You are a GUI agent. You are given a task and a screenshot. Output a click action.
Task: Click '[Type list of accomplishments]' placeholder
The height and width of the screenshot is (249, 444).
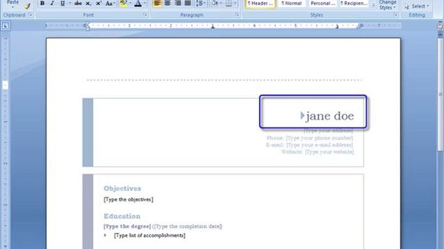click(150, 235)
